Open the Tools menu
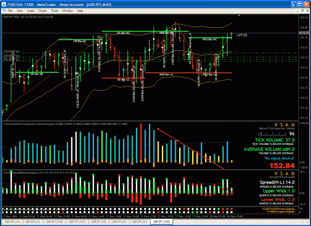The image size is (311, 226). point(55,11)
